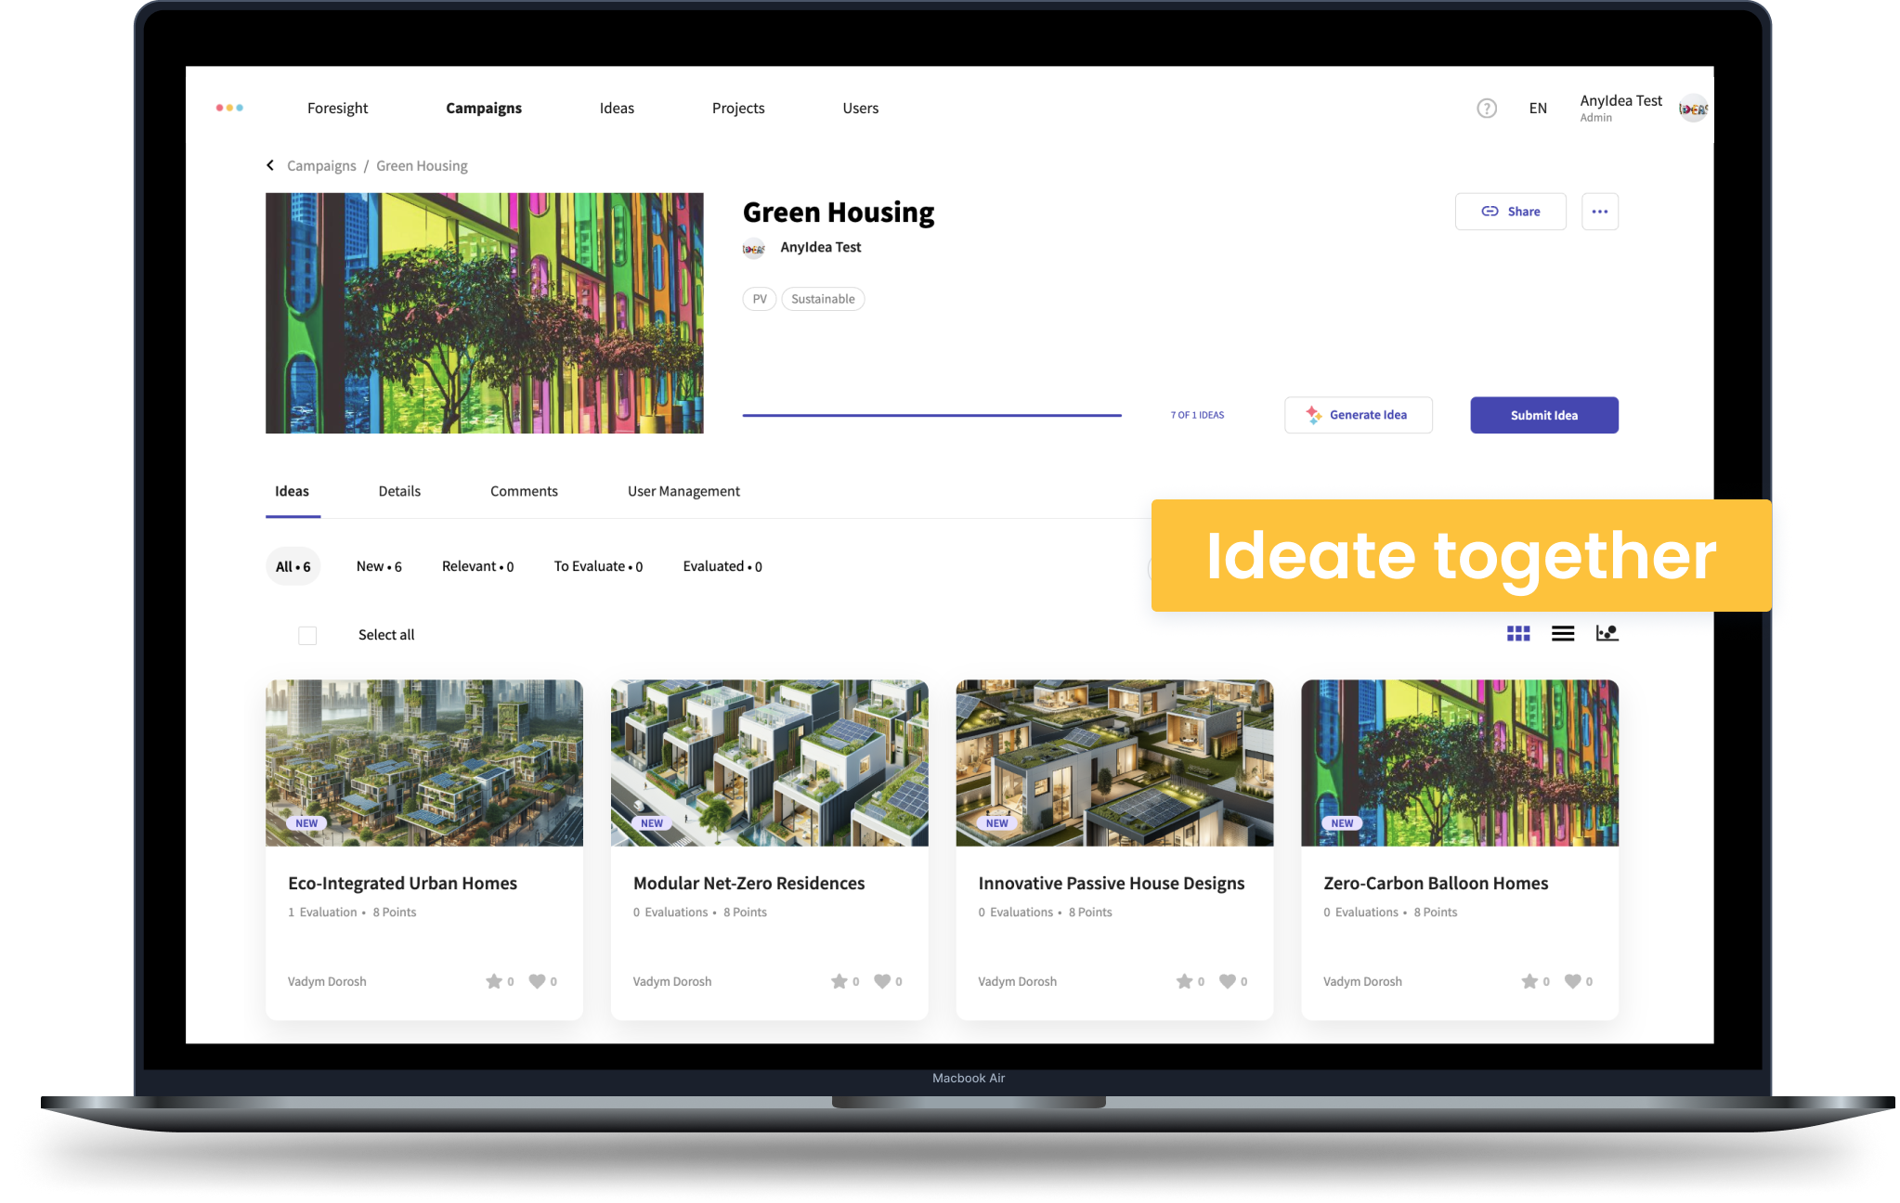
Task: Like the Zero-Carbon Balloon Homes idea
Action: click(1574, 981)
